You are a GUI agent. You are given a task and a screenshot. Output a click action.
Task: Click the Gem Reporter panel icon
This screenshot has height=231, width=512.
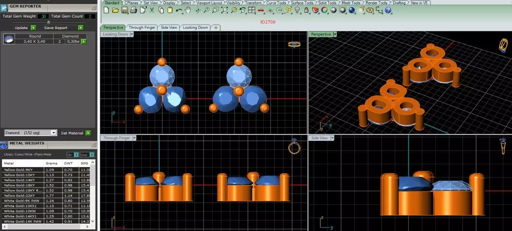click(x=4, y=8)
